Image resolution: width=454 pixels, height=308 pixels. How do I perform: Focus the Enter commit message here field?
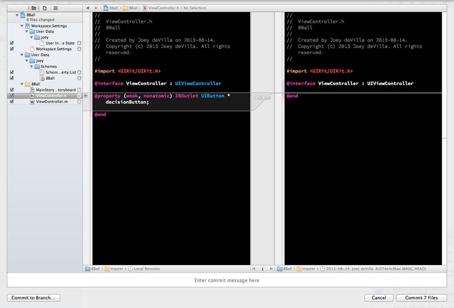tap(227, 280)
